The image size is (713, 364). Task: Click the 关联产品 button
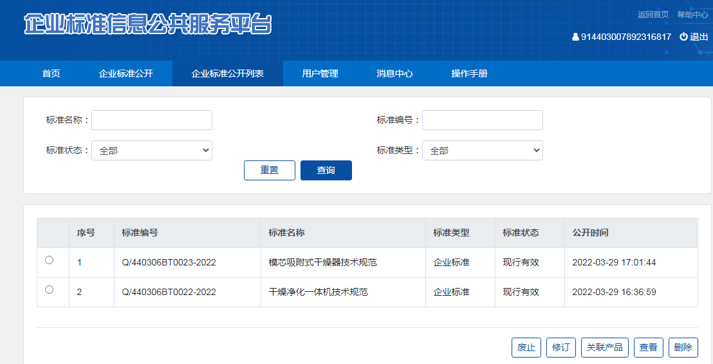click(x=605, y=347)
